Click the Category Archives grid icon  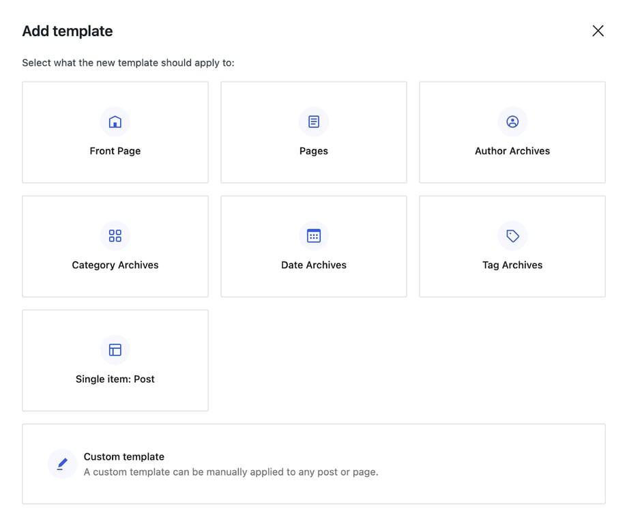click(115, 235)
